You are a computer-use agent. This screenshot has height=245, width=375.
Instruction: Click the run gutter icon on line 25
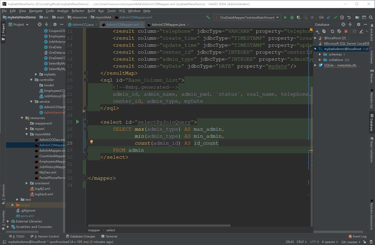click(x=78, y=122)
